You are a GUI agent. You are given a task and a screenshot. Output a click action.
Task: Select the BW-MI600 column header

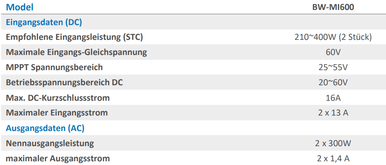[x=333, y=7]
